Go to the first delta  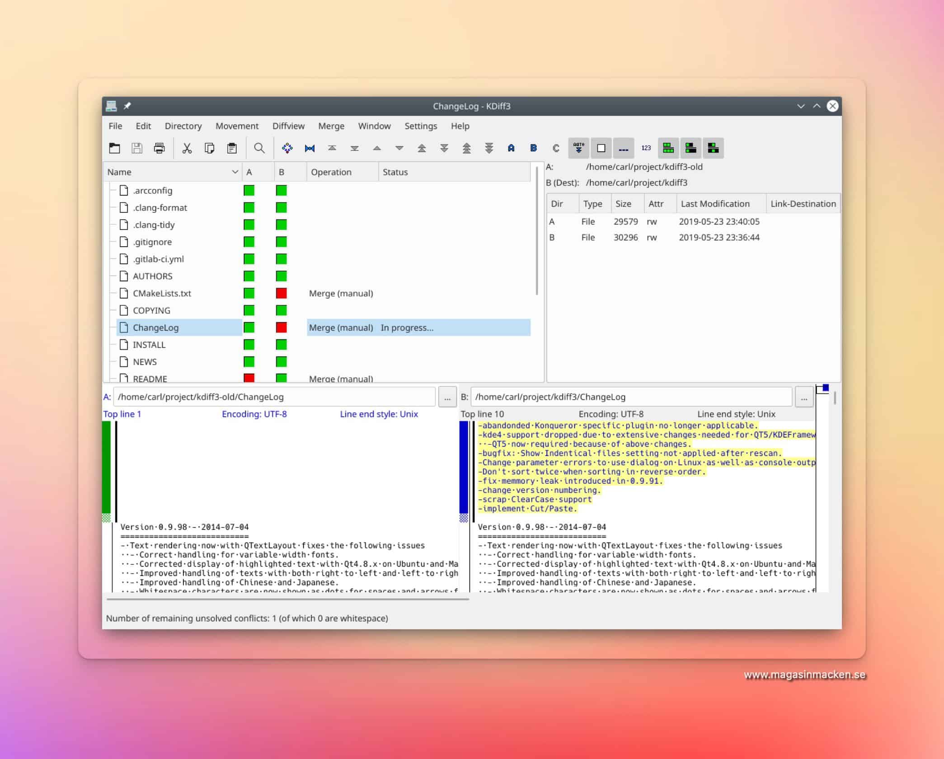click(332, 148)
